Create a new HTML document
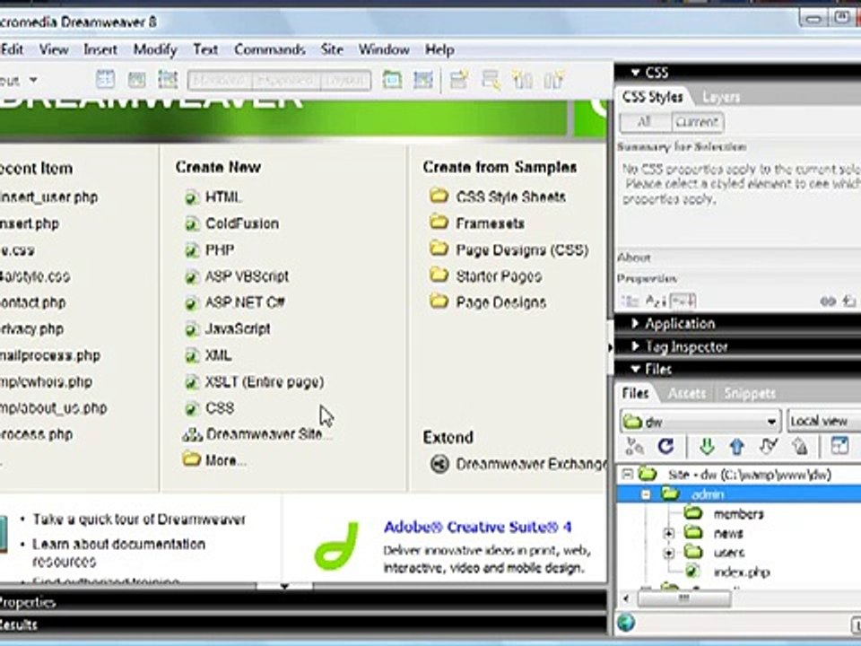Screen dimensions: 861x646 click(223, 197)
